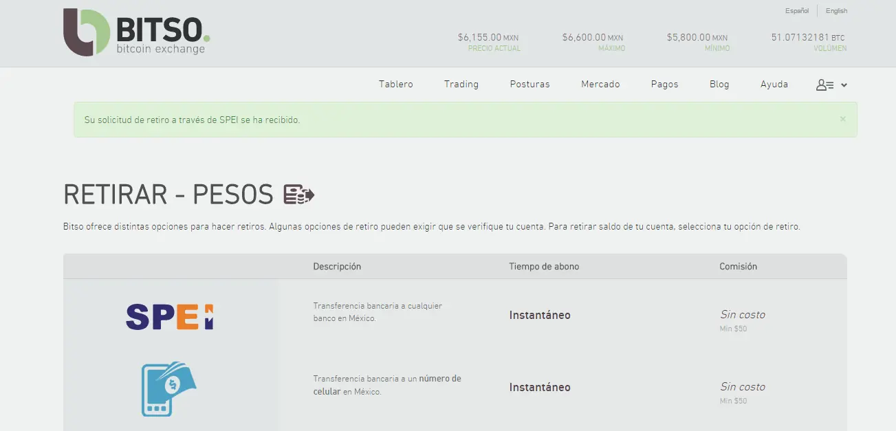This screenshot has width=896, height=431.
Task: Click the Comisión column header
Action: pyautogui.click(x=739, y=266)
